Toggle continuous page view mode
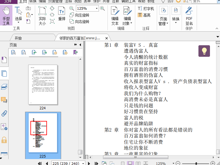The image size is (220, 165). 130,163
